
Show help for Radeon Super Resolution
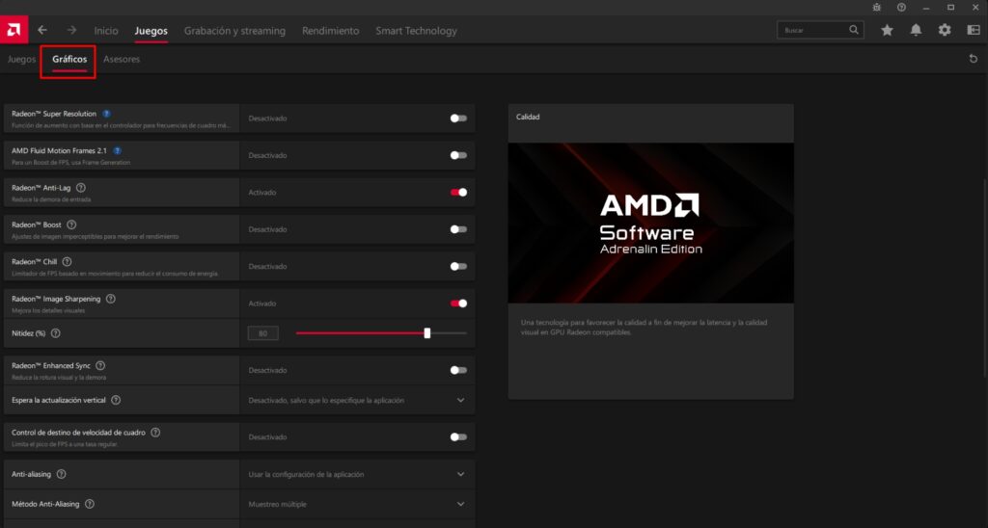(x=106, y=114)
